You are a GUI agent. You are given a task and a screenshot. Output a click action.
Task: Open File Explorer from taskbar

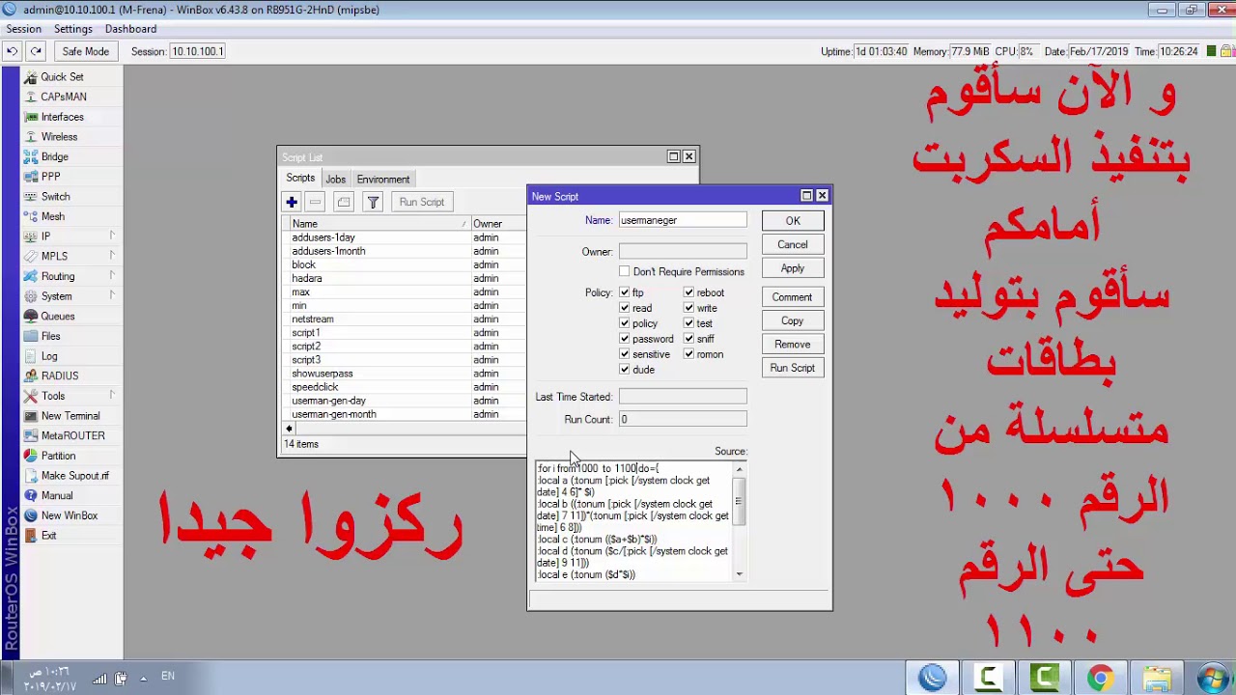[x=1156, y=679]
